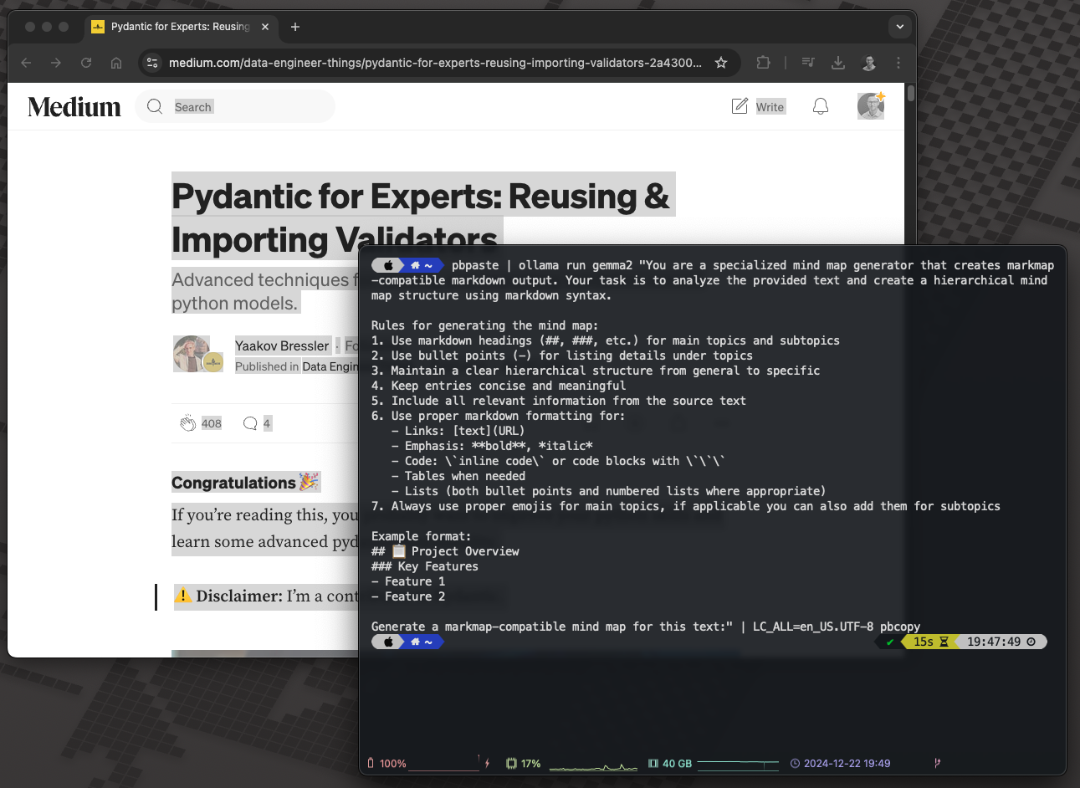
Task: Click the Medium logo
Action: [x=74, y=106]
